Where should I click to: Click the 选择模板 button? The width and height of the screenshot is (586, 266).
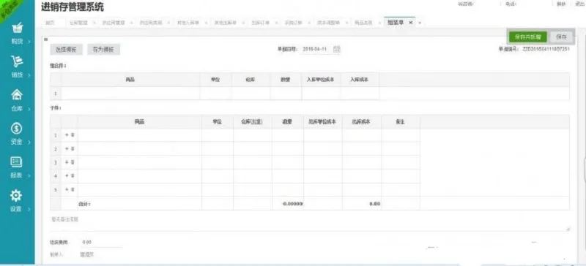click(x=66, y=49)
